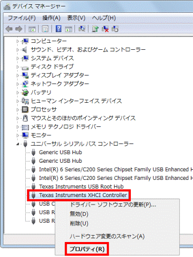
Task: Select the second Intel(R) 6 Series/C200 USB Enhanced entry
Action: click(116, 178)
